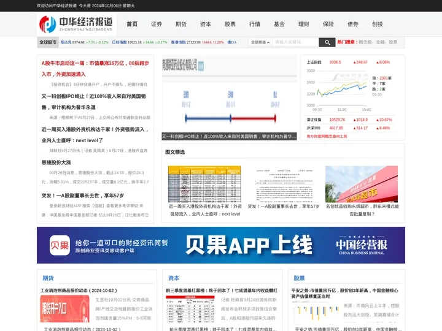The height and width of the screenshot is (331, 442).
Task: Select the 期货 navigation item
Action: click(x=181, y=24)
